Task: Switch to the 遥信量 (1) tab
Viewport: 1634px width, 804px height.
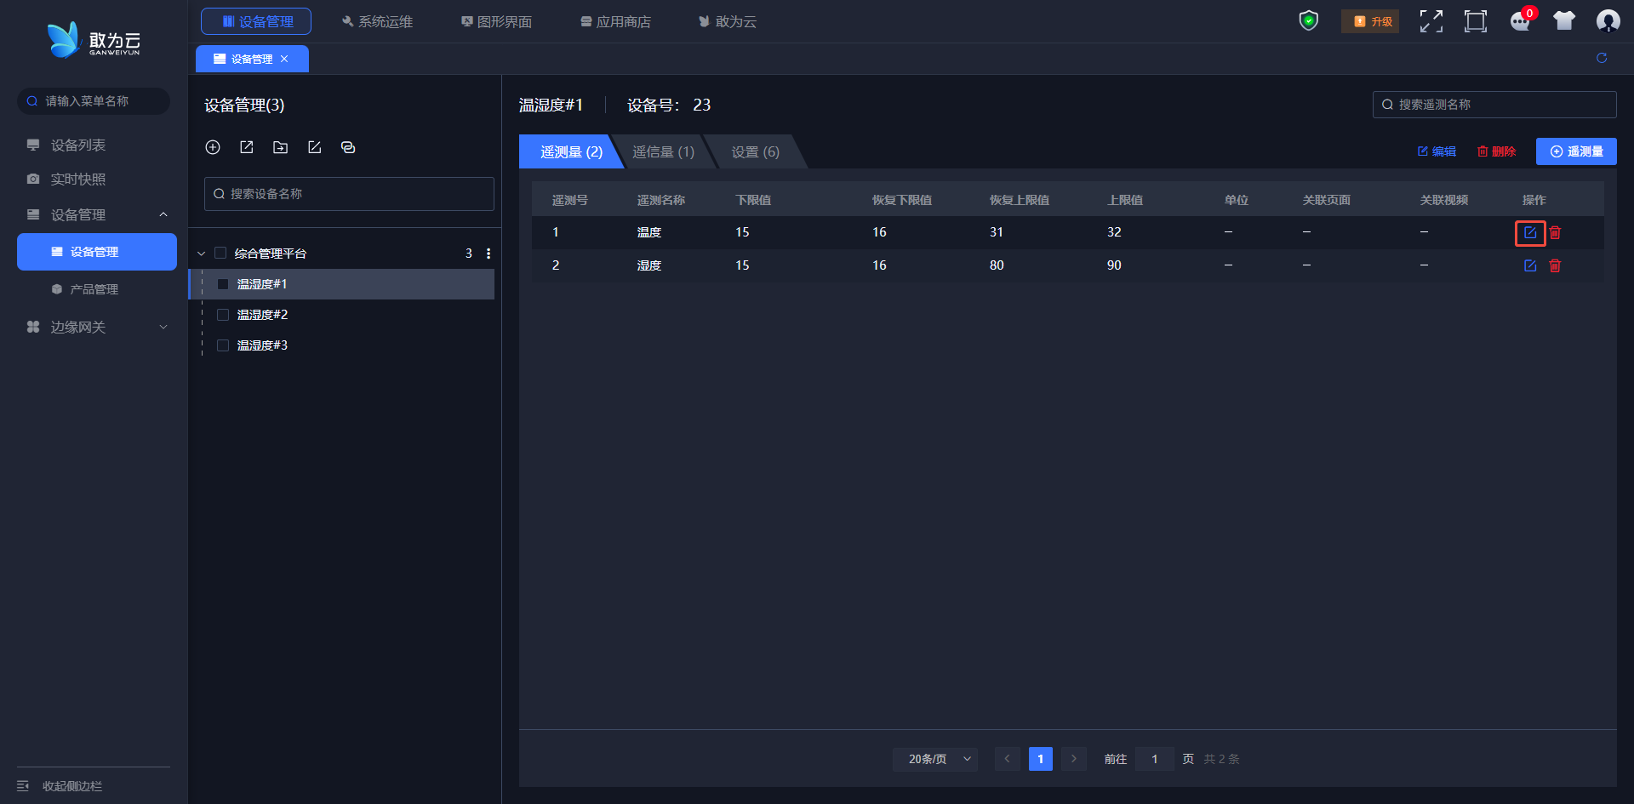Action: [x=663, y=151]
